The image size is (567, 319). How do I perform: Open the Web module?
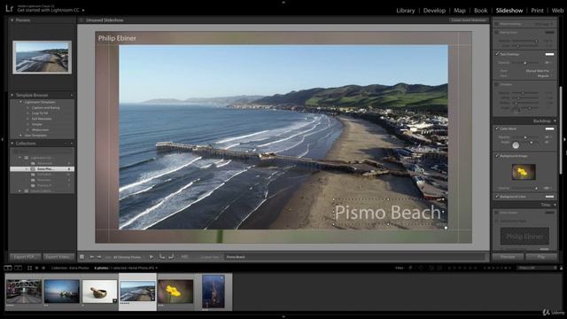(557, 11)
